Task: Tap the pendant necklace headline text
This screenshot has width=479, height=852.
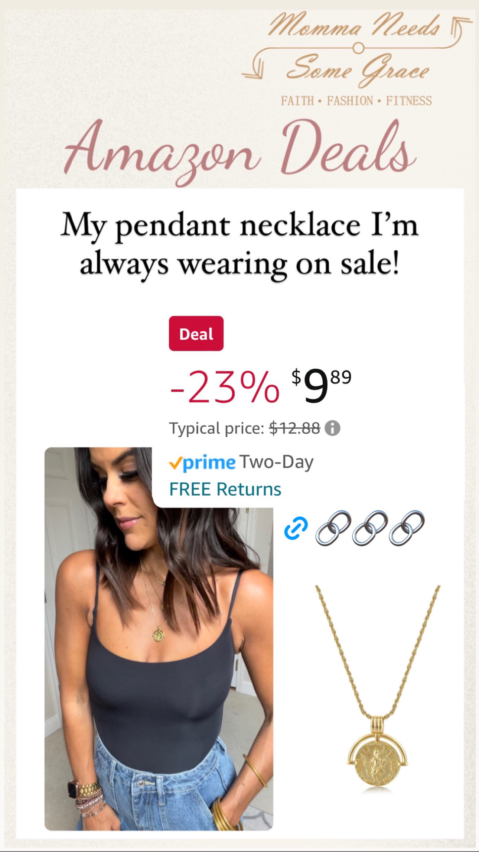Action: 239,244
